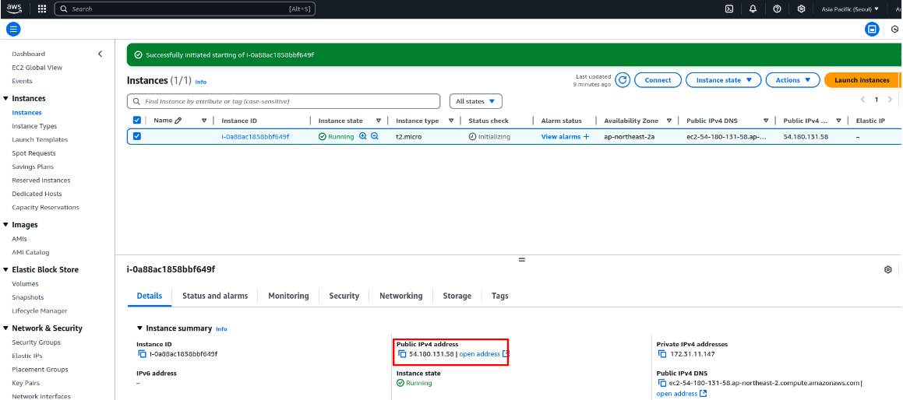Go to next page arrow in pagination

[x=891, y=100]
